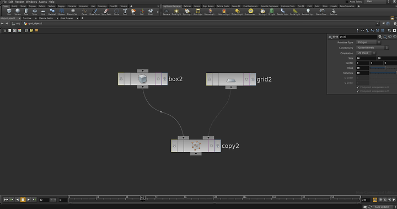Viewport: 397px width, 209px height.
Task: Select the Box shelf tool
Action: [9, 12]
